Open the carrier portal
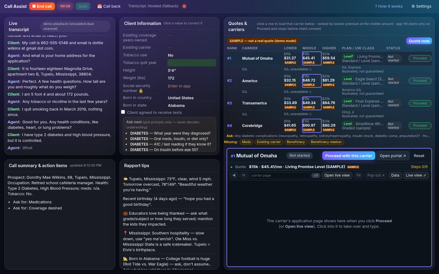Screen dimensions: 439x274 [393, 156]
